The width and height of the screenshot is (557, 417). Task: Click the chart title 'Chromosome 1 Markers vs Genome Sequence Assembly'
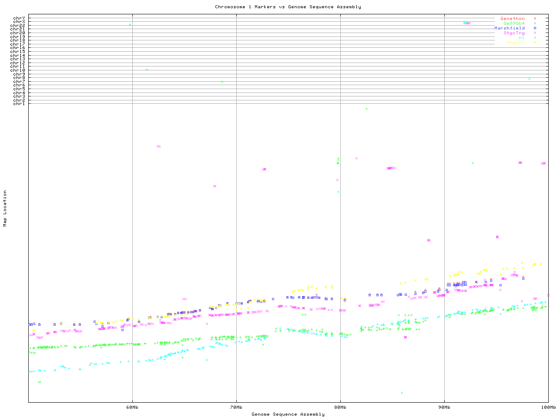288,7
